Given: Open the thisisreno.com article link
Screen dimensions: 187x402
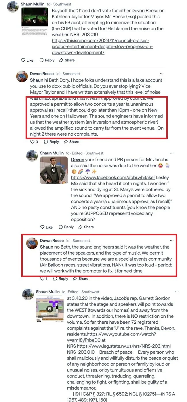Looking at the screenshot, I should pyautogui.click(x=102, y=46).
